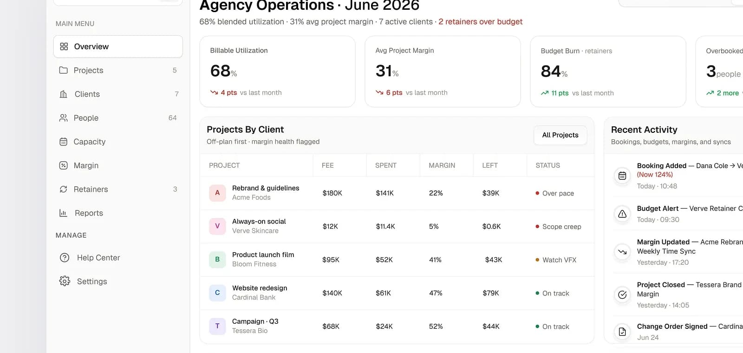The height and width of the screenshot is (353, 743).
Task: Open the Billable Utilization card
Action: pyautogui.click(x=277, y=72)
